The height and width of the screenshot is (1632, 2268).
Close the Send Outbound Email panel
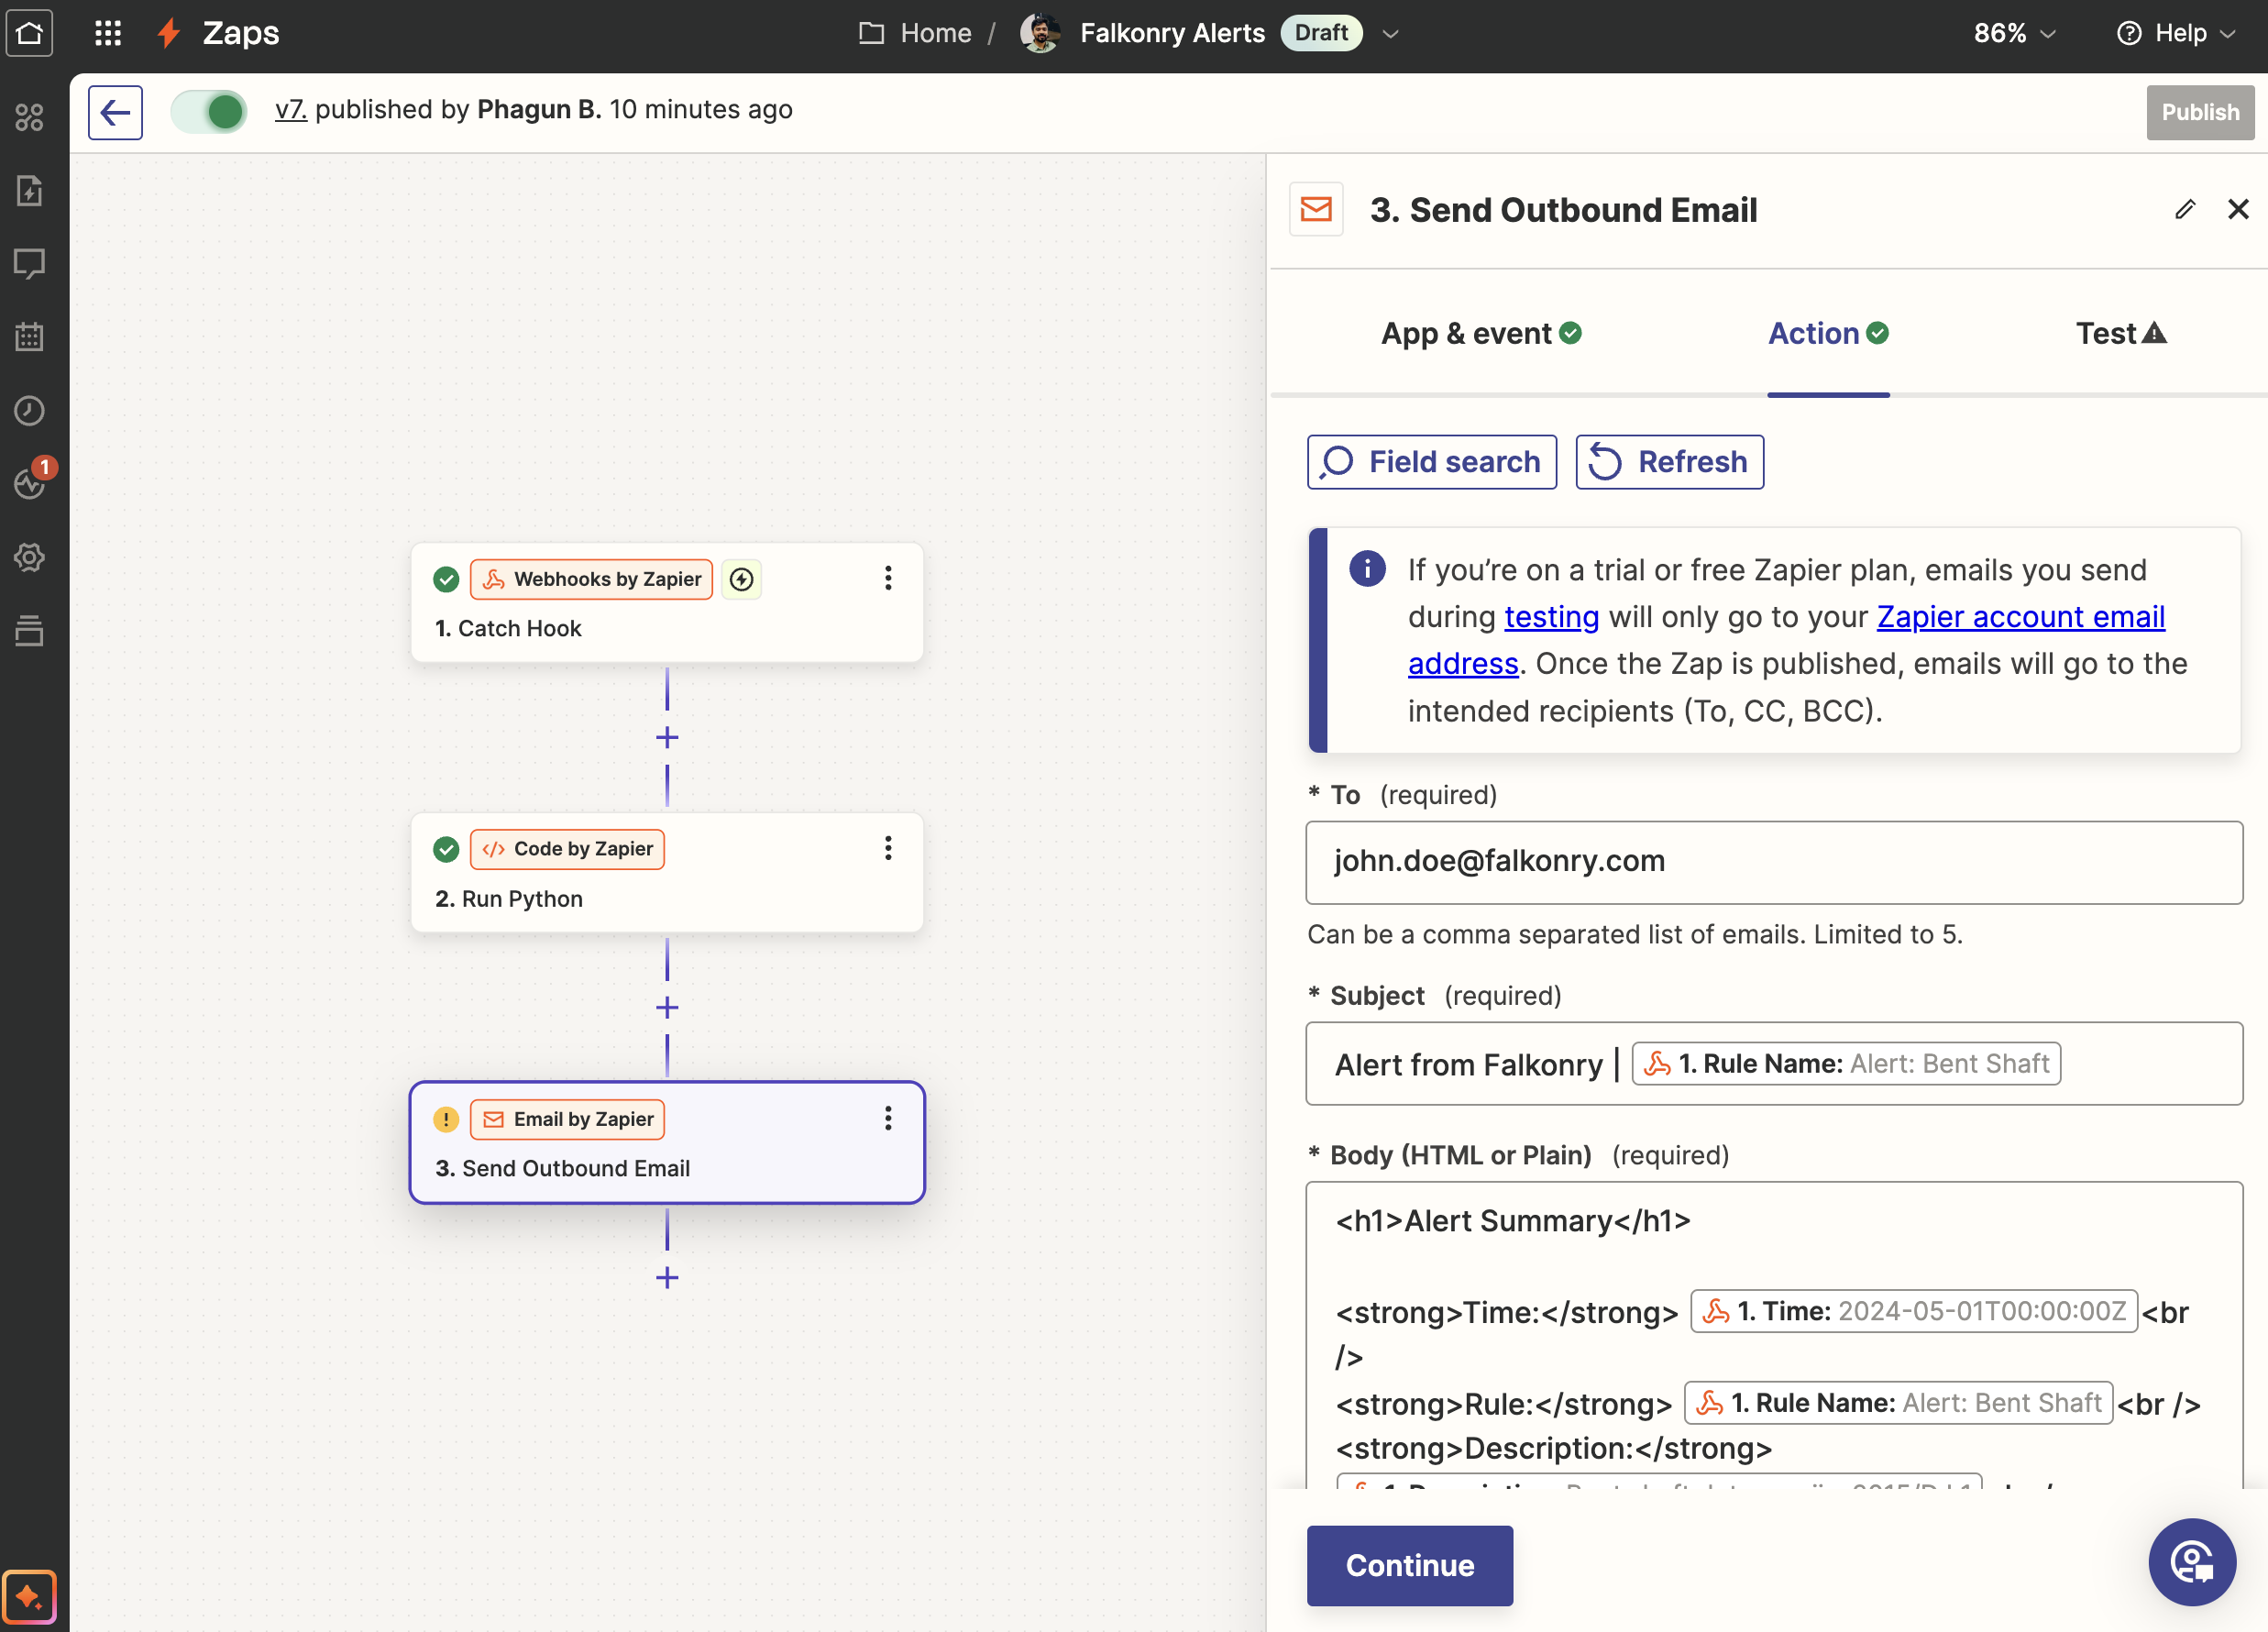[x=2238, y=209]
